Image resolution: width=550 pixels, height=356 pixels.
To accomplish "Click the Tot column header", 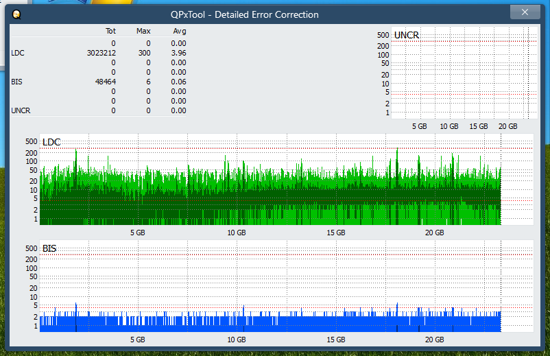I will (110, 31).
